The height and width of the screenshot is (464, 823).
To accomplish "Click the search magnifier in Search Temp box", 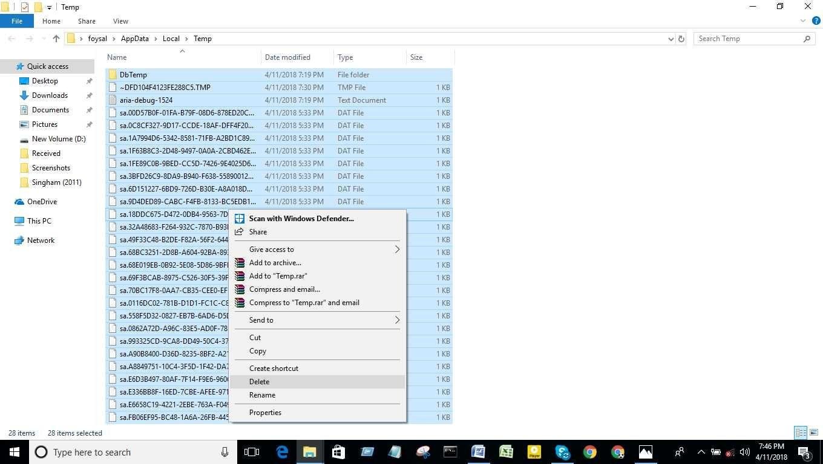I will (807, 39).
